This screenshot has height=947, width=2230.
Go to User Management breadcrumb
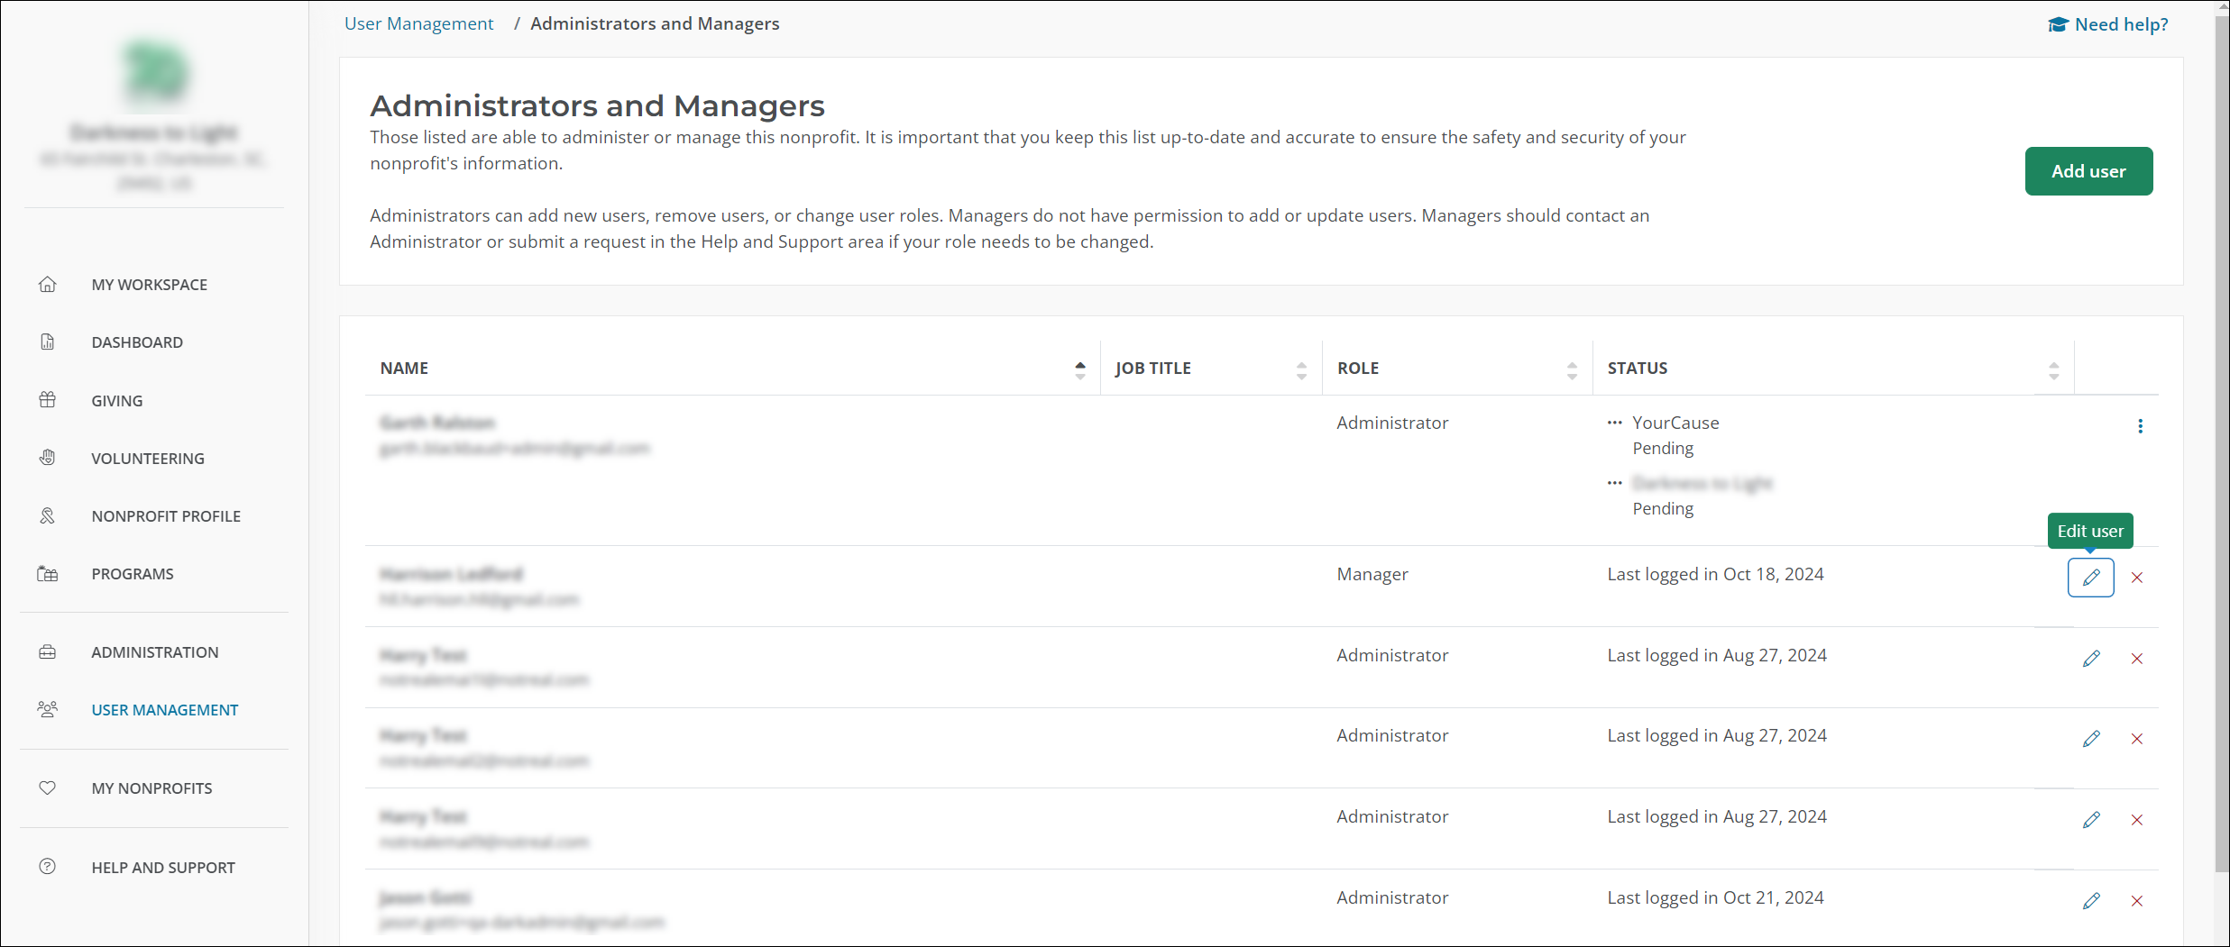[418, 23]
